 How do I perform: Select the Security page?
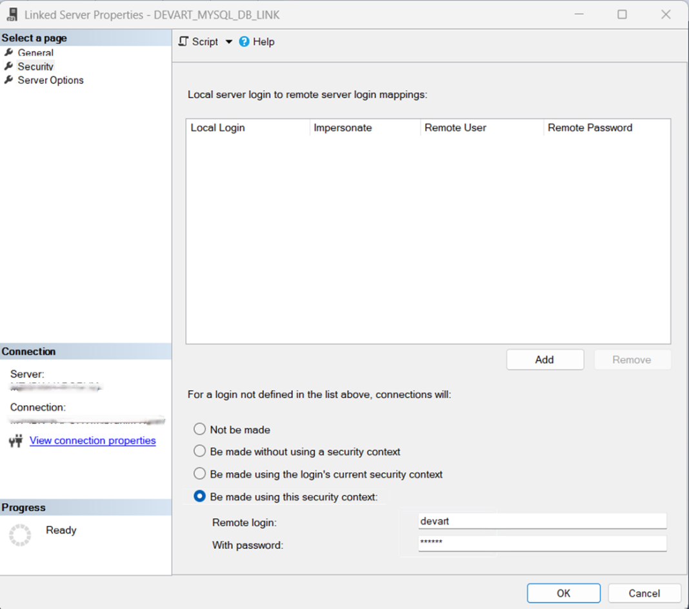[35, 66]
